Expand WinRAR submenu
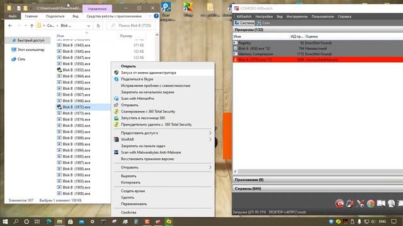The width and height of the screenshot is (403, 226). [163, 139]
